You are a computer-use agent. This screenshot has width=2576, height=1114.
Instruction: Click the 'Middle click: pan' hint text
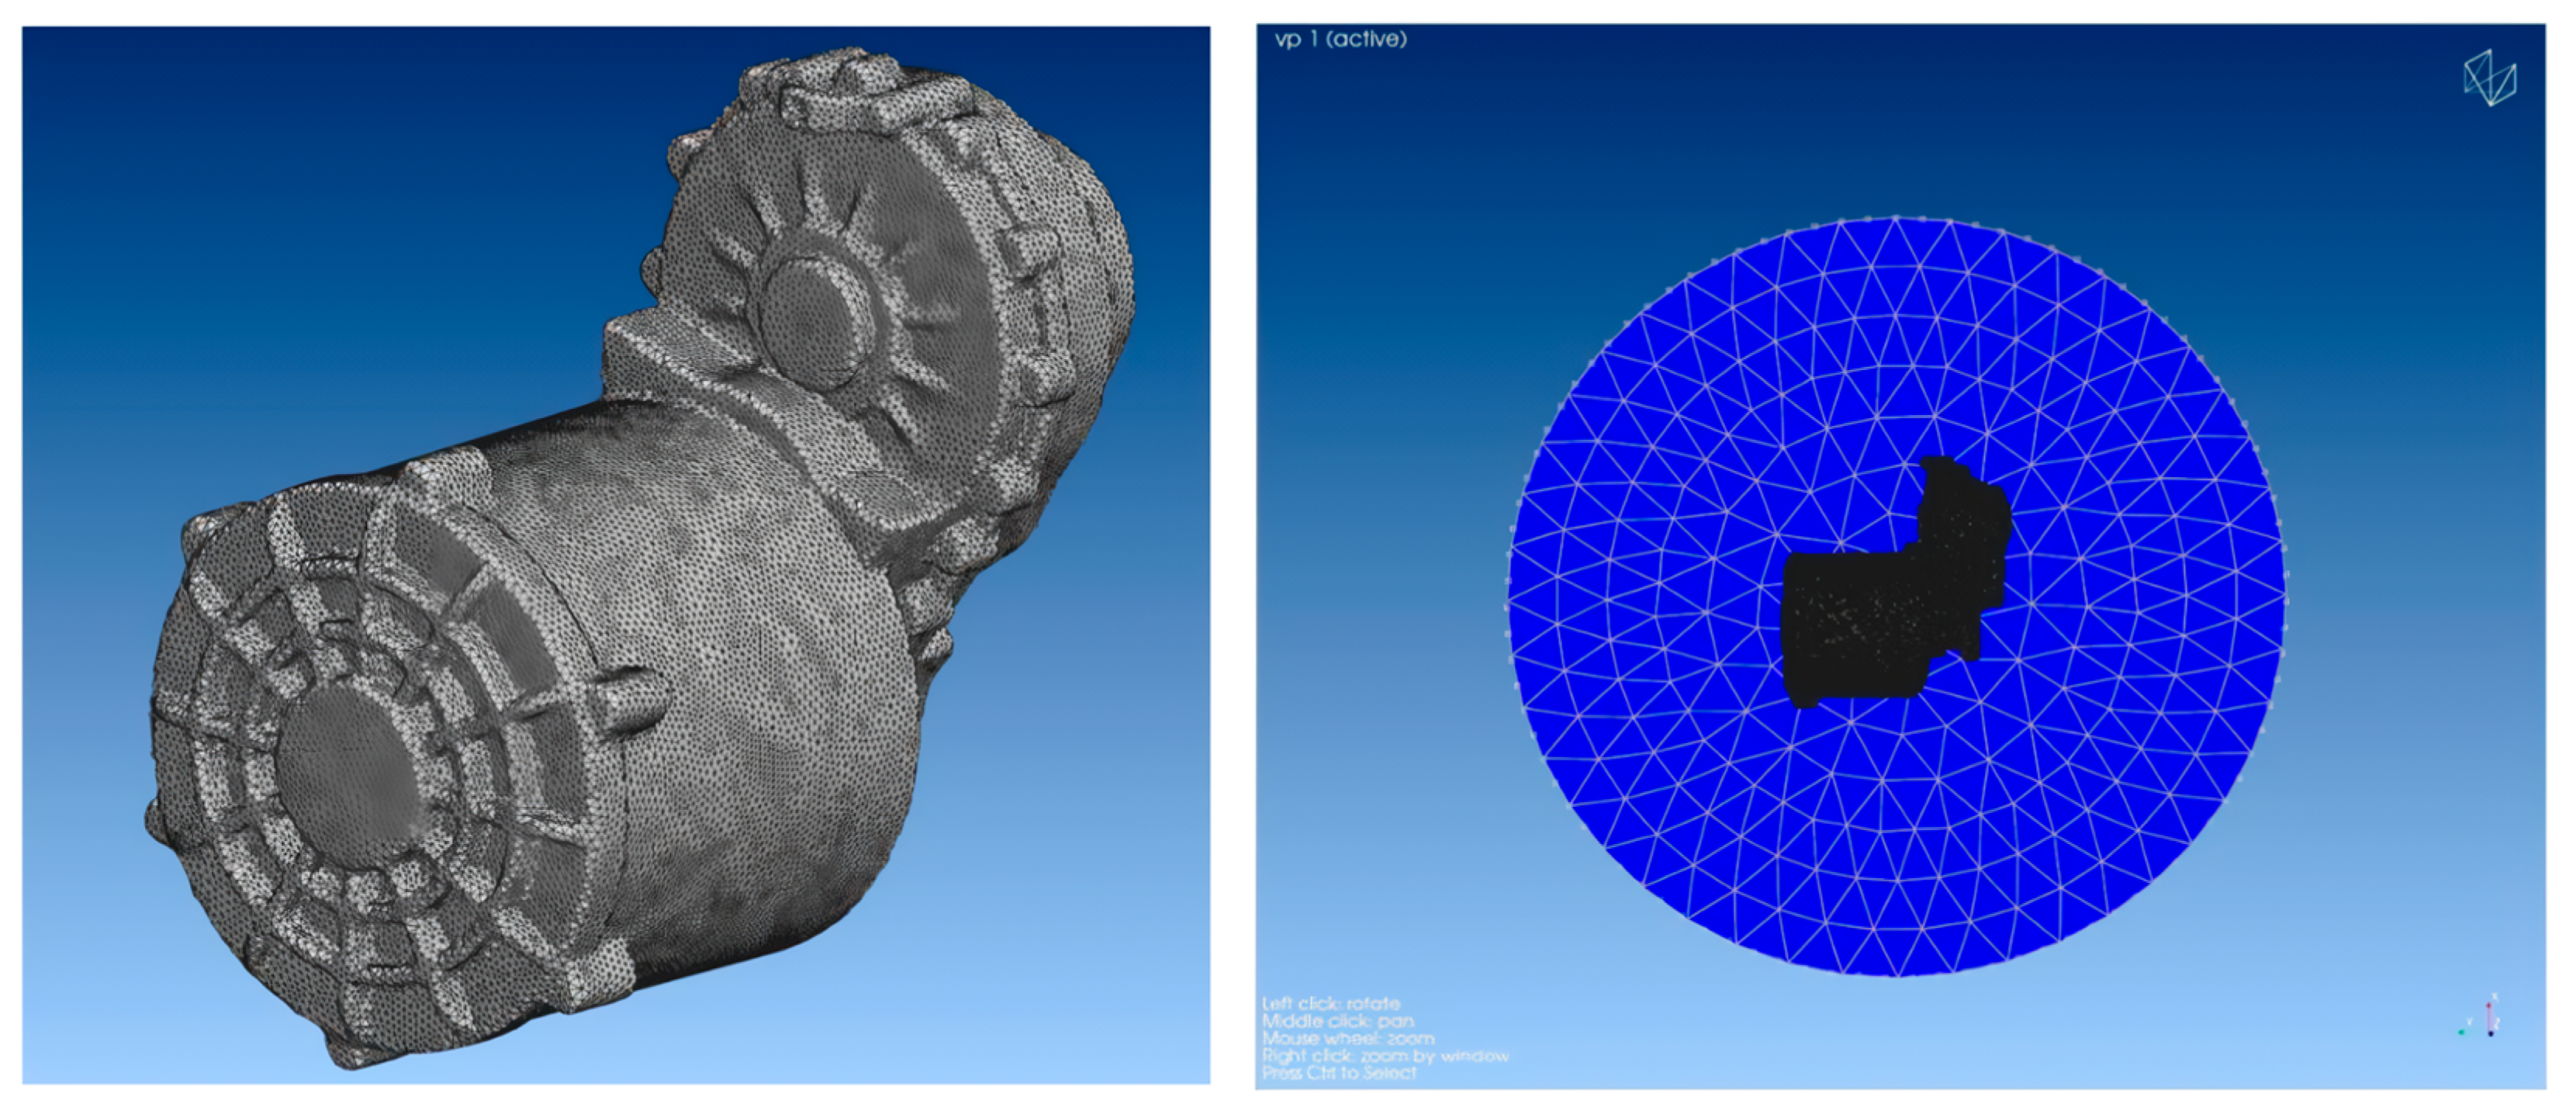click(x=1337, y=1021)
